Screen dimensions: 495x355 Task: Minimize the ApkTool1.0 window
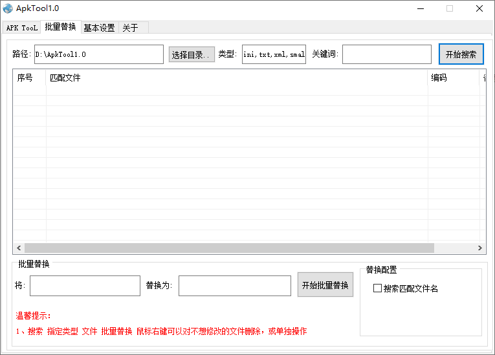(421, 9)
